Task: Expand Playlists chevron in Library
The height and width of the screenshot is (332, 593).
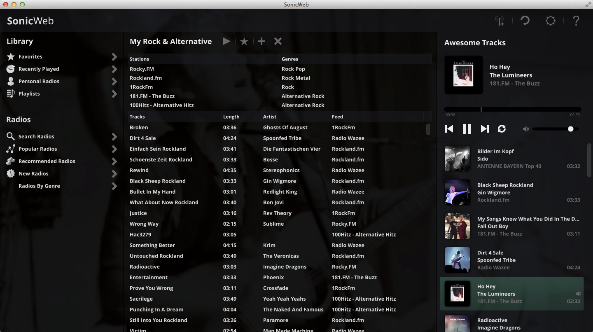Action: (114, 94)
